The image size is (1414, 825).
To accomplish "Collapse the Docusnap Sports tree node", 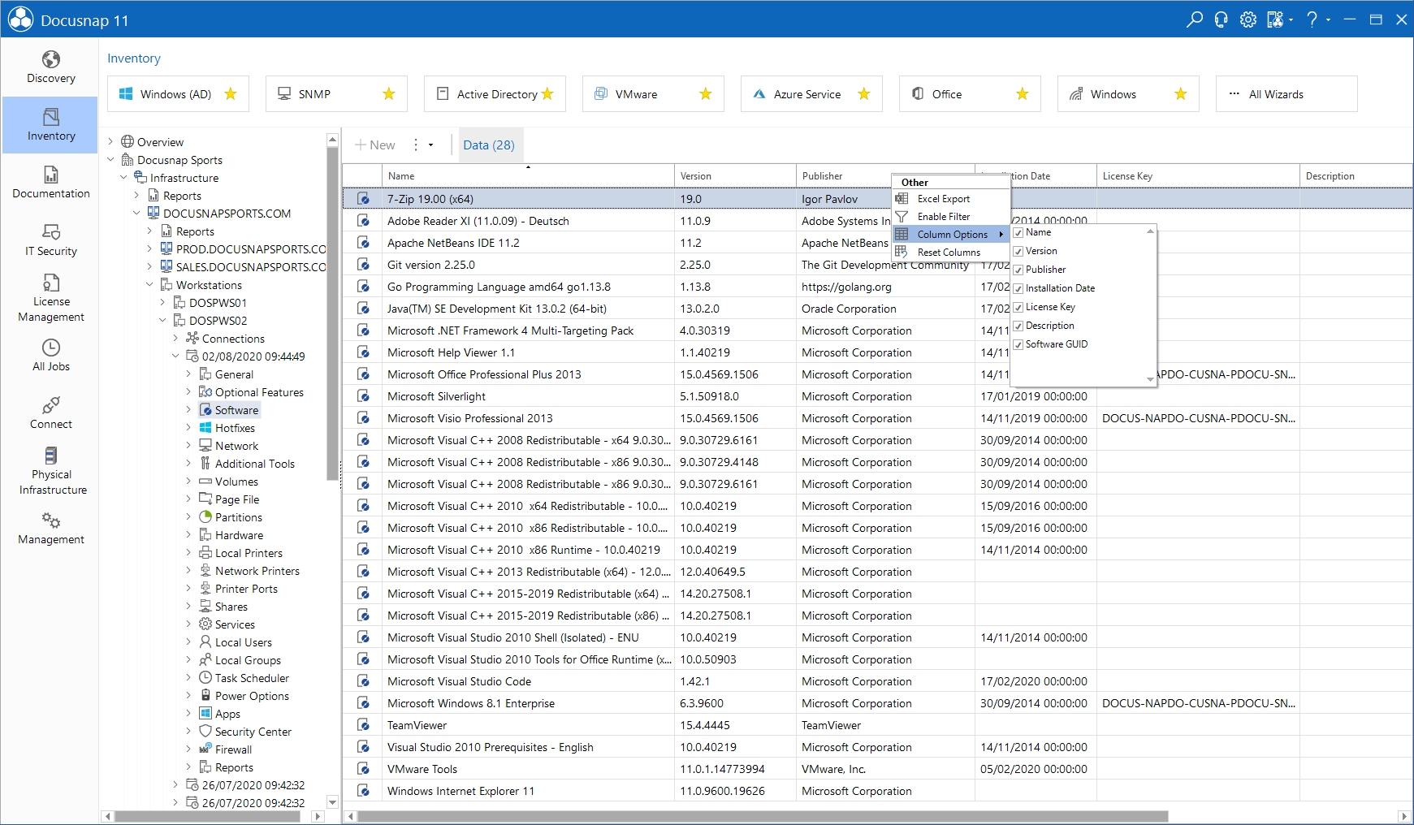I will click(111, 160).
